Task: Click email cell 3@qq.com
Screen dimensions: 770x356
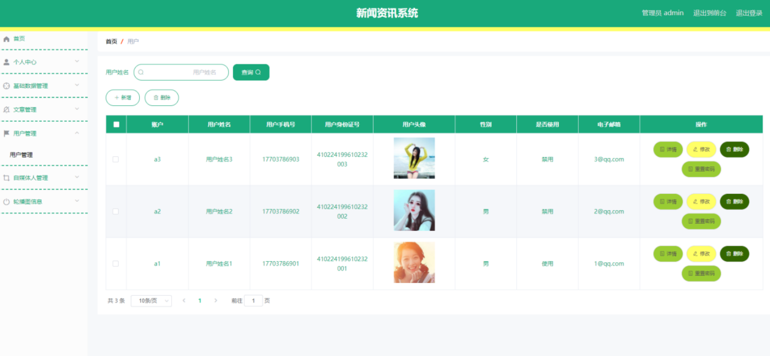Action: pyautogui.click(x=609, y=159)
